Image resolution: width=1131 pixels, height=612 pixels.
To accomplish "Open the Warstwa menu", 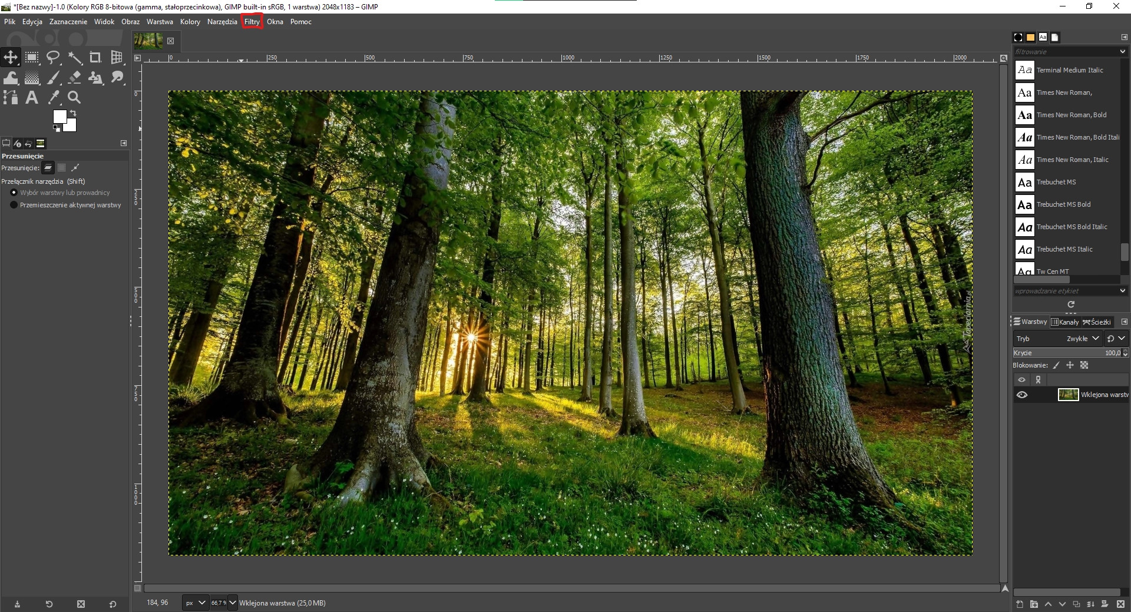I will click(x=160, y=22).
